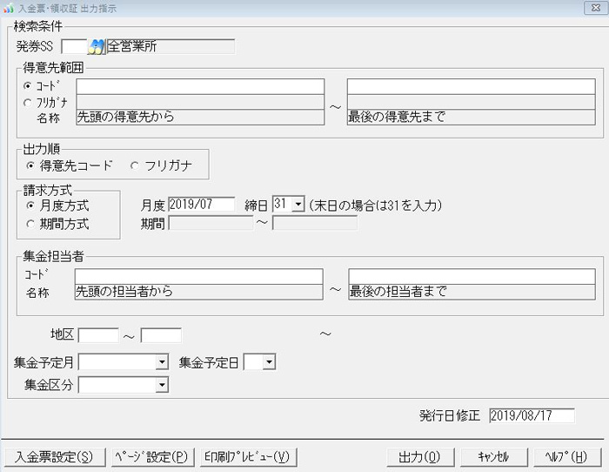This screenshot has height=472, width=609.
Task: Open 印刷プレビュー(V) print preview
Action: pos(249,456)
